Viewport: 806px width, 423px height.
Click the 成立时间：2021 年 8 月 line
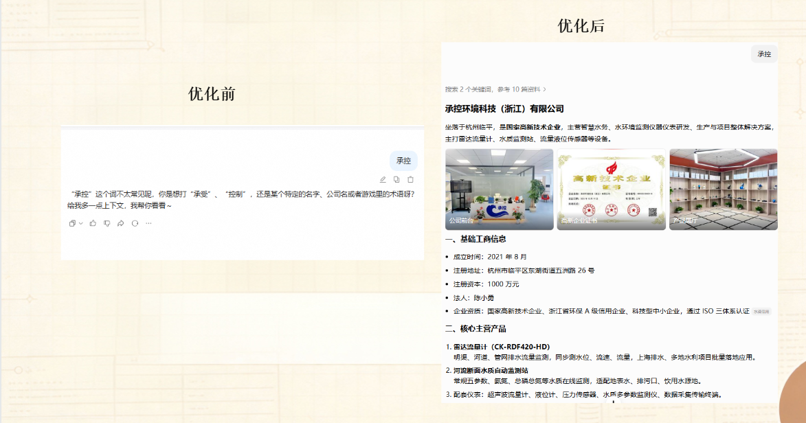490,256
